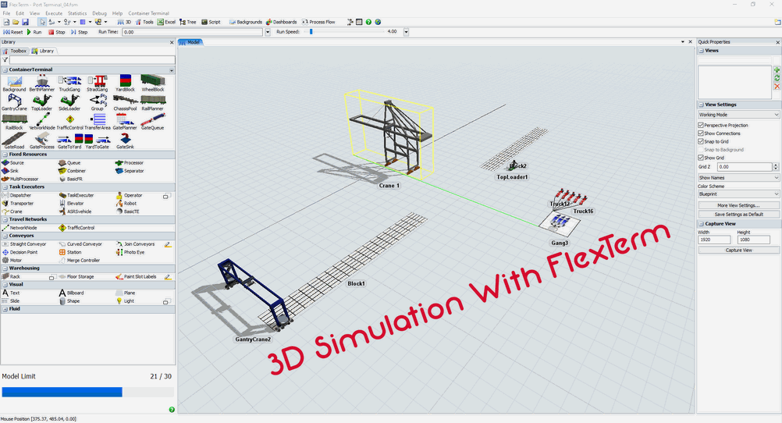
Task: Pick the GantryCrane object from library
Action: [14, 101]
